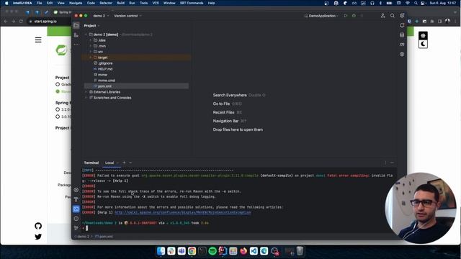Open the Twitter icon on Spring page
This screenshot has height=259, width=461.
pos(38,237)
